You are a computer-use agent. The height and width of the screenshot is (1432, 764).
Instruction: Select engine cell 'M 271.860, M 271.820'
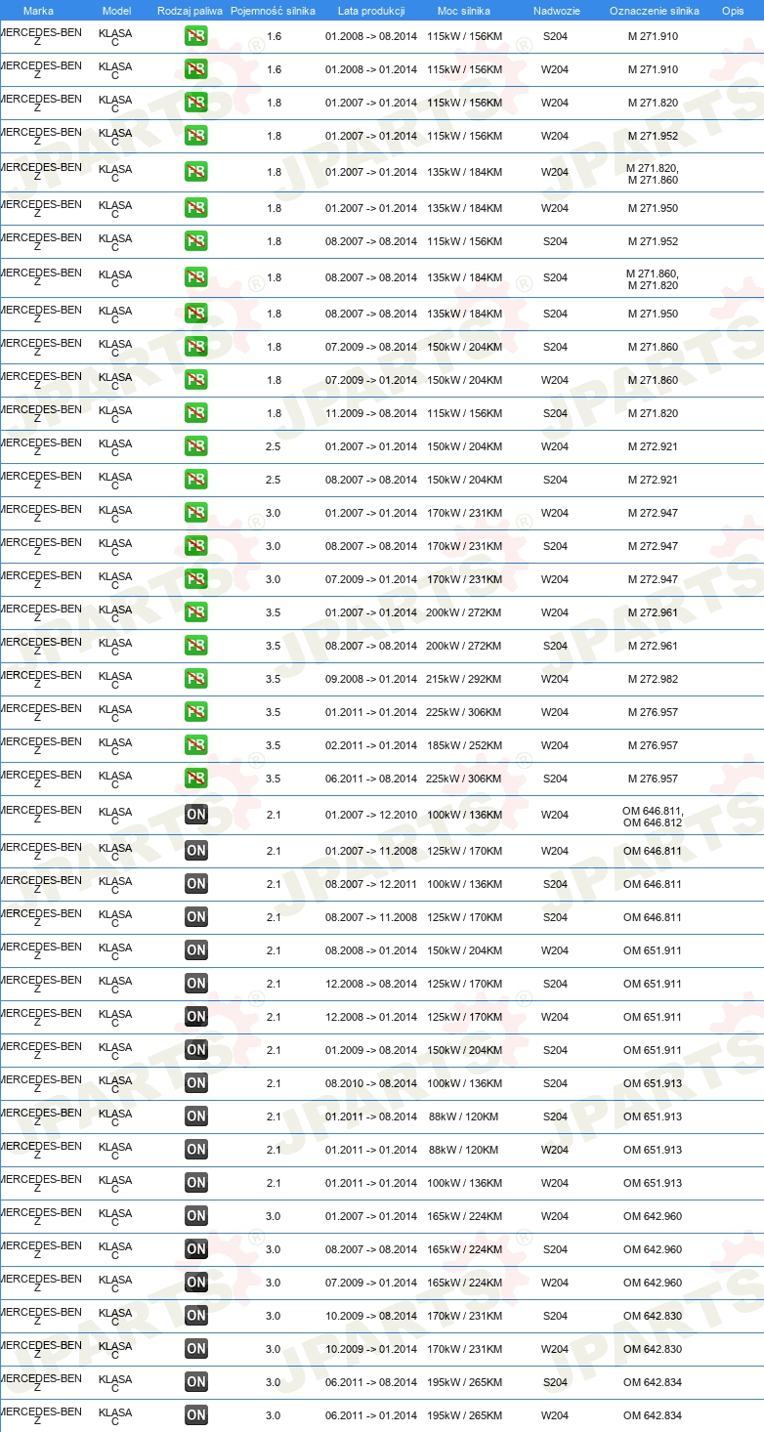click(x=654, y=278)
